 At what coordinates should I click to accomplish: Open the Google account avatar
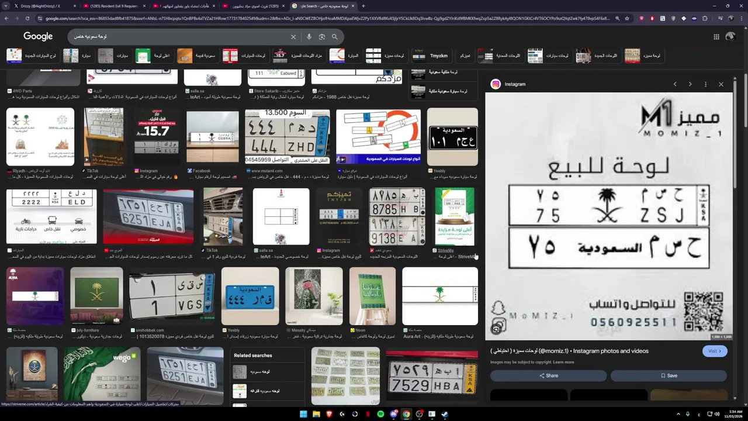point(730,37)
